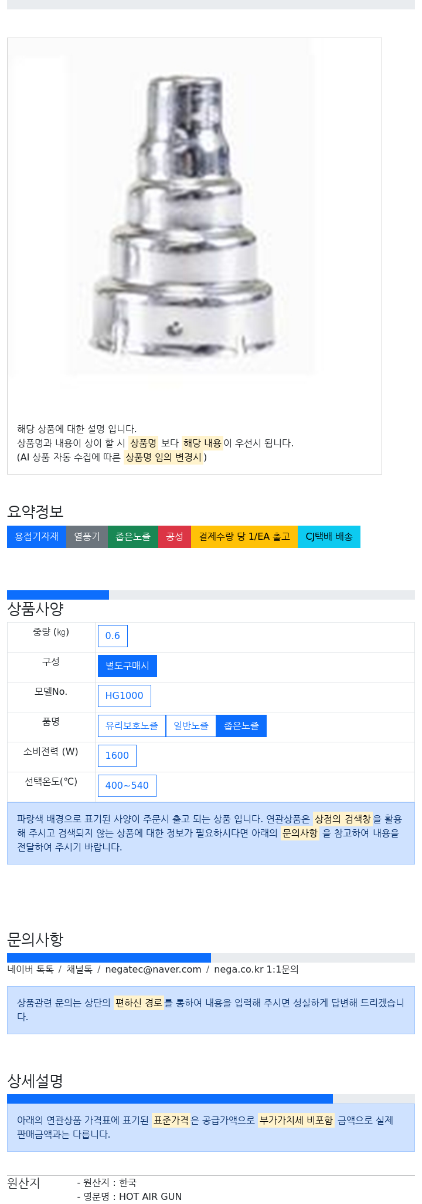Select the highlighted 좁은노즐 spec option

[x=241, y=726]
